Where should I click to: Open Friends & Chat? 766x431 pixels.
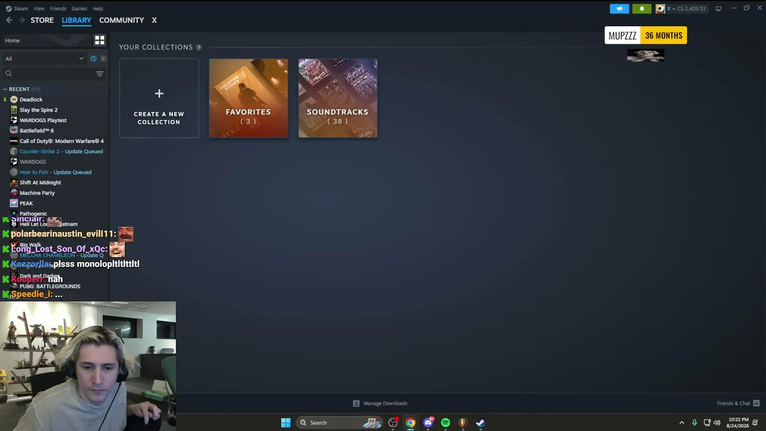point(738,403)
